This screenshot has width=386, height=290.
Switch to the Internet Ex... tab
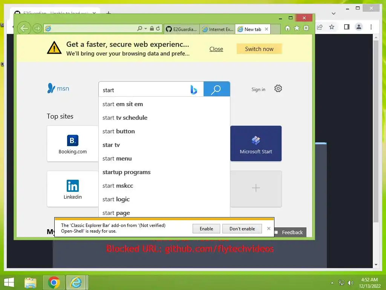[x=218, y=29]
